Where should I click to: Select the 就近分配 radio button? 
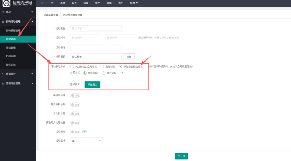point(103,73)
